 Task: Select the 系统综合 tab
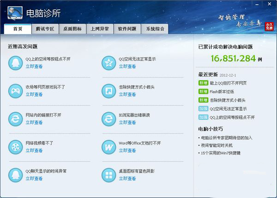click(155, 29)
